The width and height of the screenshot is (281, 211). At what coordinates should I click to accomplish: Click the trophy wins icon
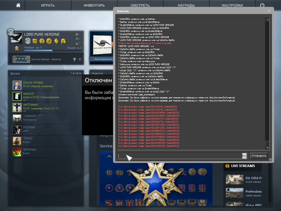(74, 59)
